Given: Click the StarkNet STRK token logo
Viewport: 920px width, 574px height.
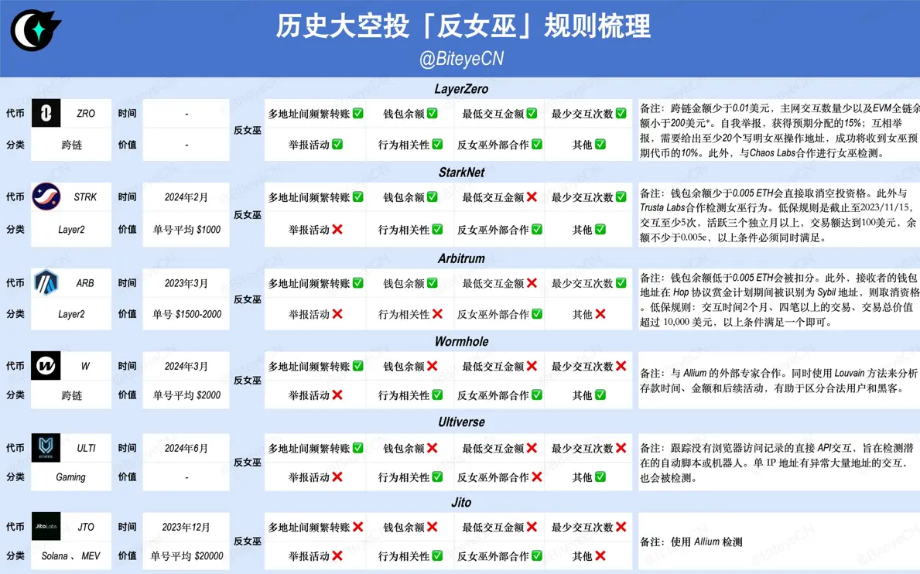Looking at the screenshot, I should click(x=46, y=197).
